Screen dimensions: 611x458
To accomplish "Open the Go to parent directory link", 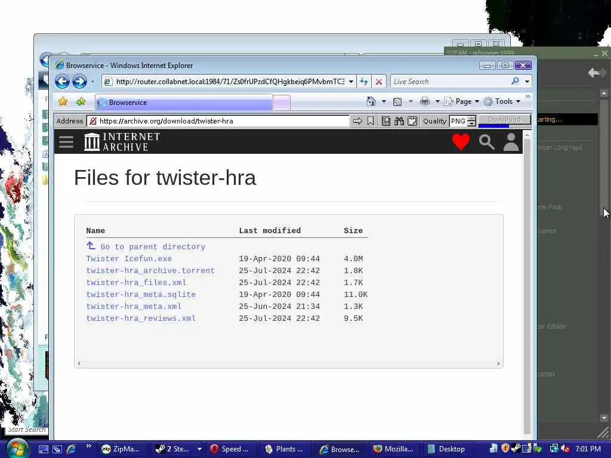I will point(152,246).
